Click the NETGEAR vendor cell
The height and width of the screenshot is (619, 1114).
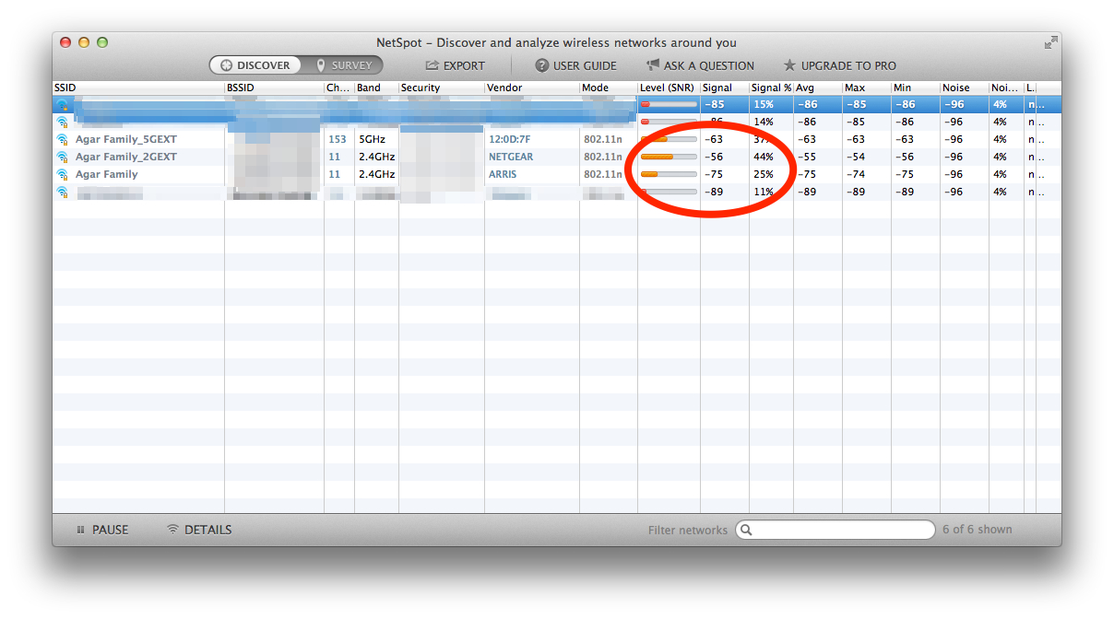[x=511, y=157]
